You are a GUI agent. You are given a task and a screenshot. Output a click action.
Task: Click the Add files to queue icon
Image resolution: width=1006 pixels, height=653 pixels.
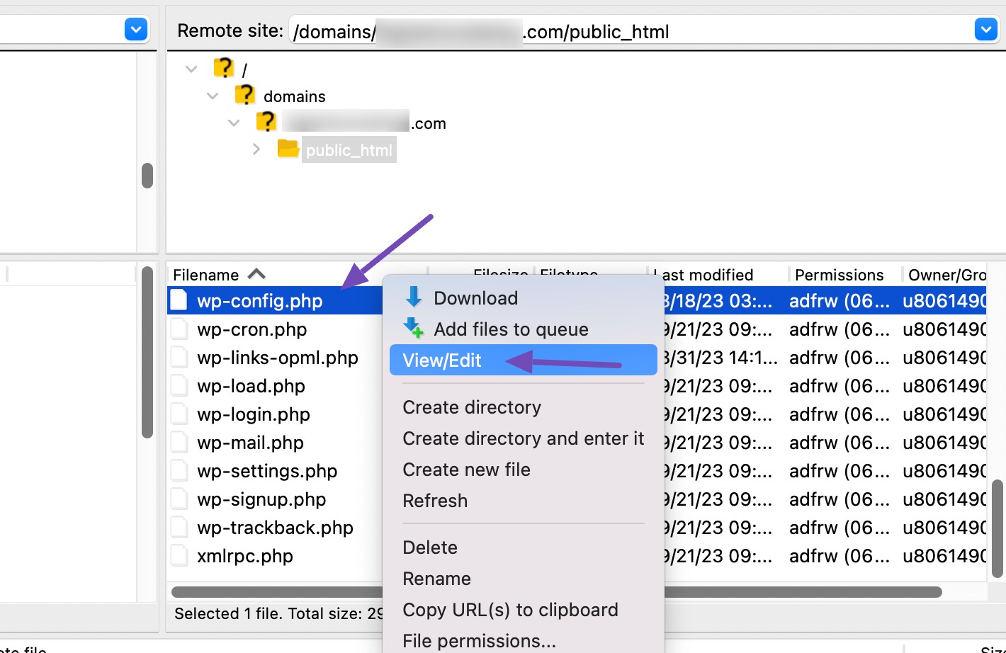point(414,328)
